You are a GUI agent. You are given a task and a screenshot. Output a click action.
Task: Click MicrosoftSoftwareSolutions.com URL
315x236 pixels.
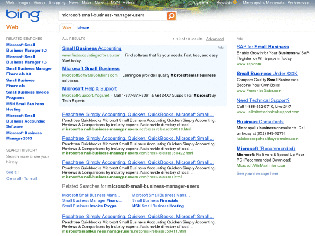90,75
